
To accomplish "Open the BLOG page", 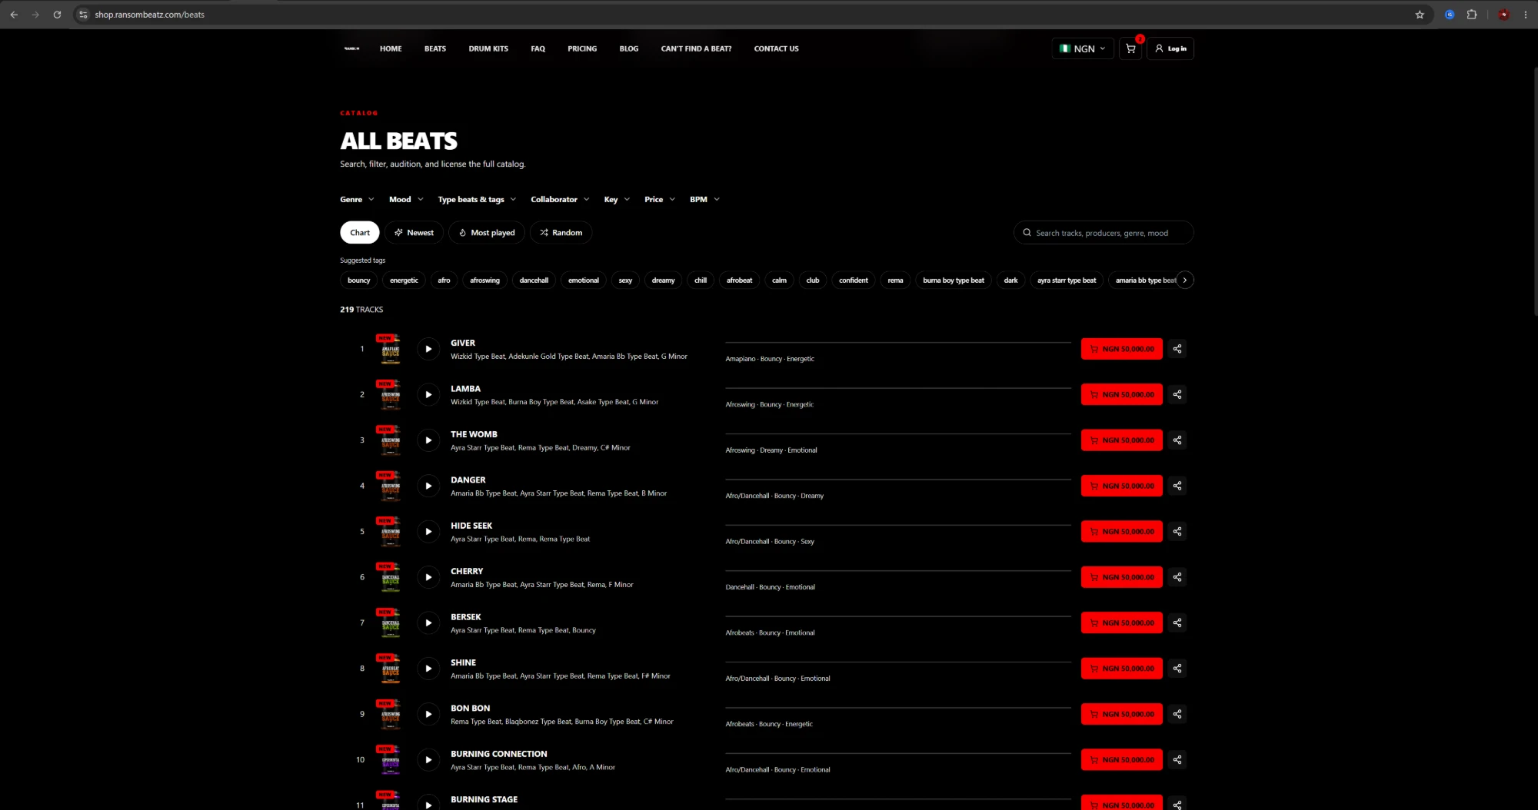I will (629, 48).
